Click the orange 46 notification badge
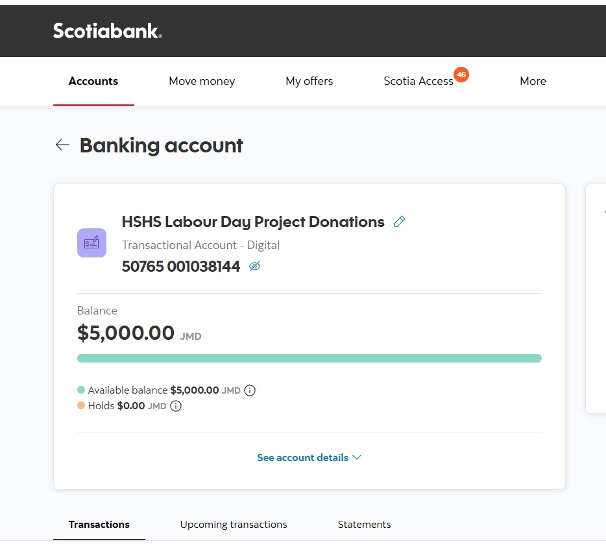606x548 pixels. (461, 75)
